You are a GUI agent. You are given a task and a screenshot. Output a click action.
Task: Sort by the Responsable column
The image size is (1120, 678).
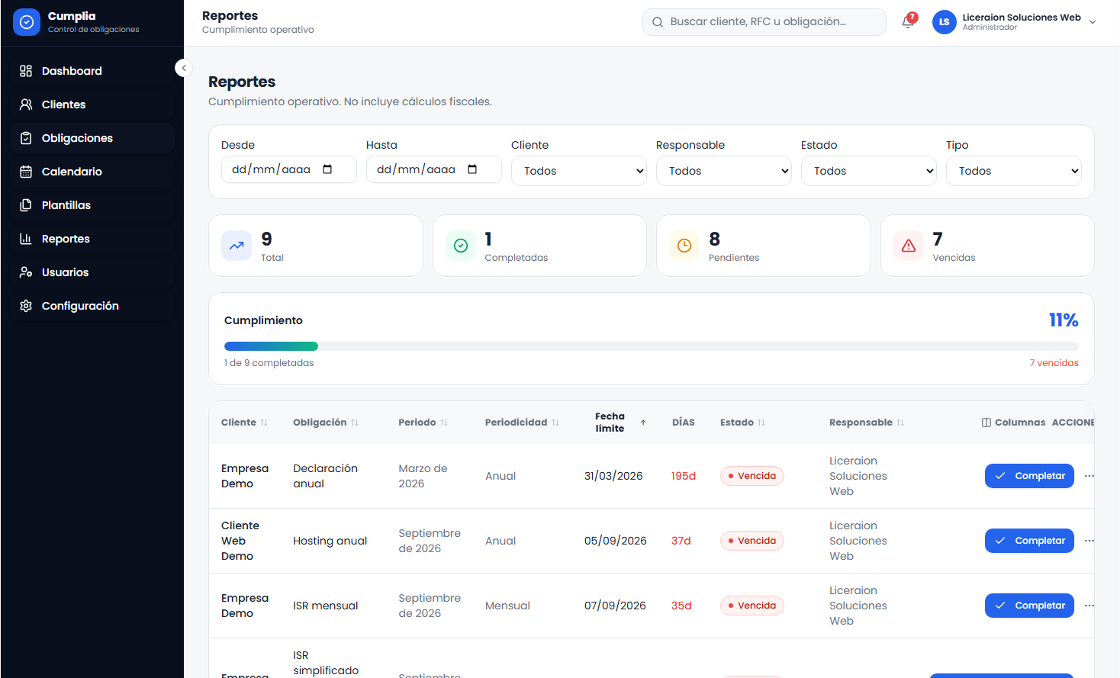tap(867, 423)
